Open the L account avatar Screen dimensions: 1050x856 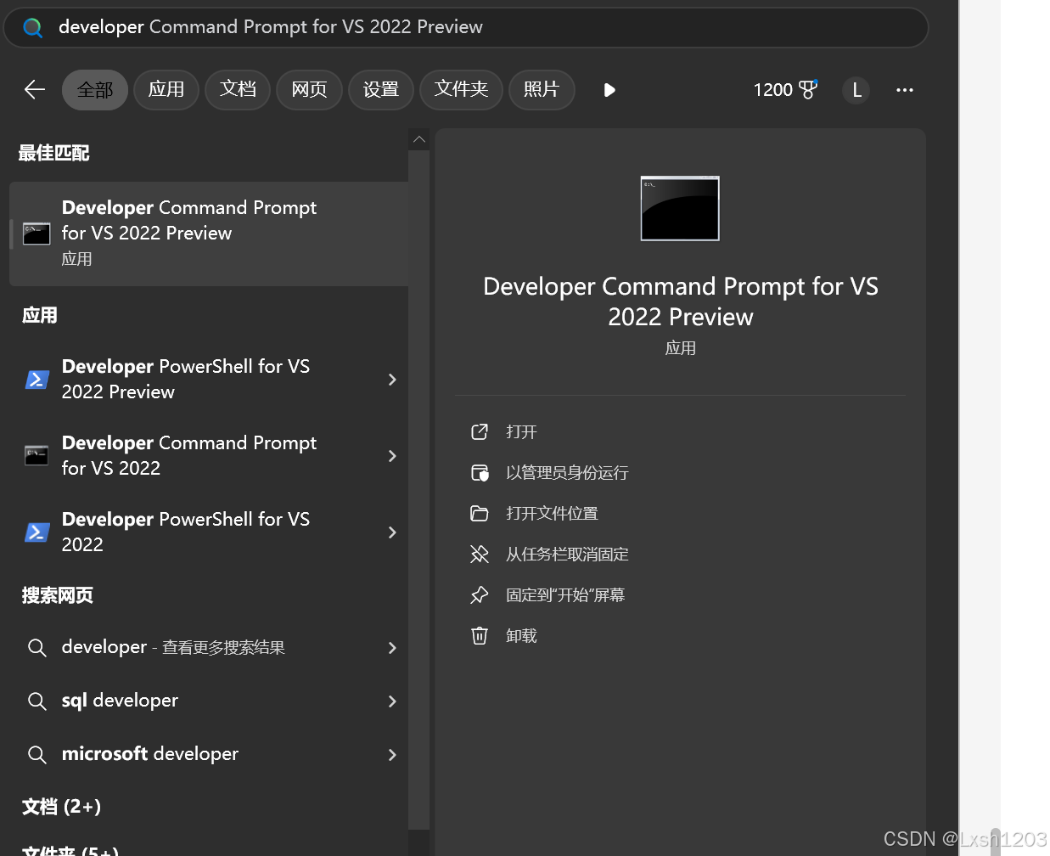click(x=856, y=90)
